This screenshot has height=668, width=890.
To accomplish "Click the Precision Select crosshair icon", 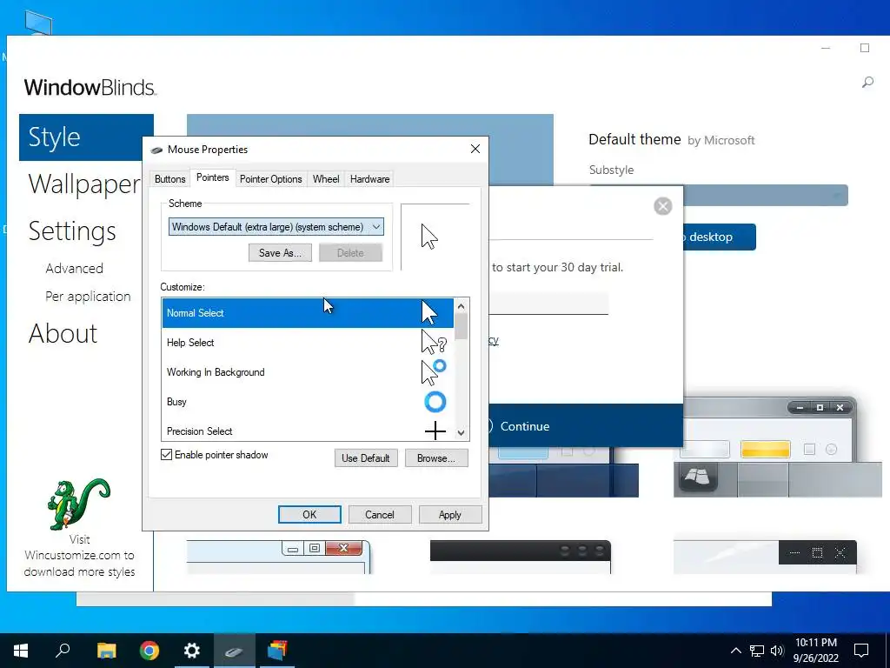I will 435,431.
